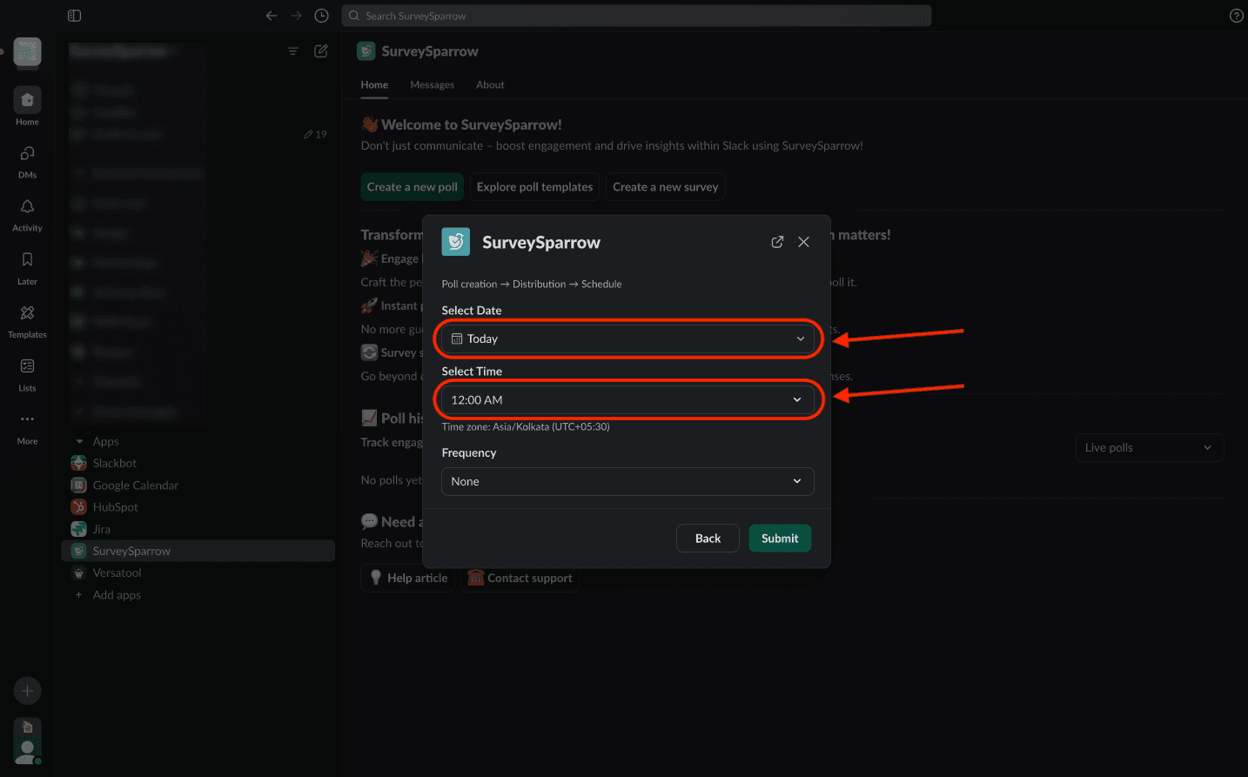Screen dimensions: 1248x777
Task: Expand the Frequency dropdown set to None
Action: click(x=627, y=481)
